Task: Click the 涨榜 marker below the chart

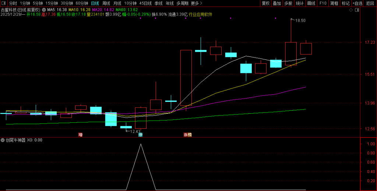Action: point(188,135)
